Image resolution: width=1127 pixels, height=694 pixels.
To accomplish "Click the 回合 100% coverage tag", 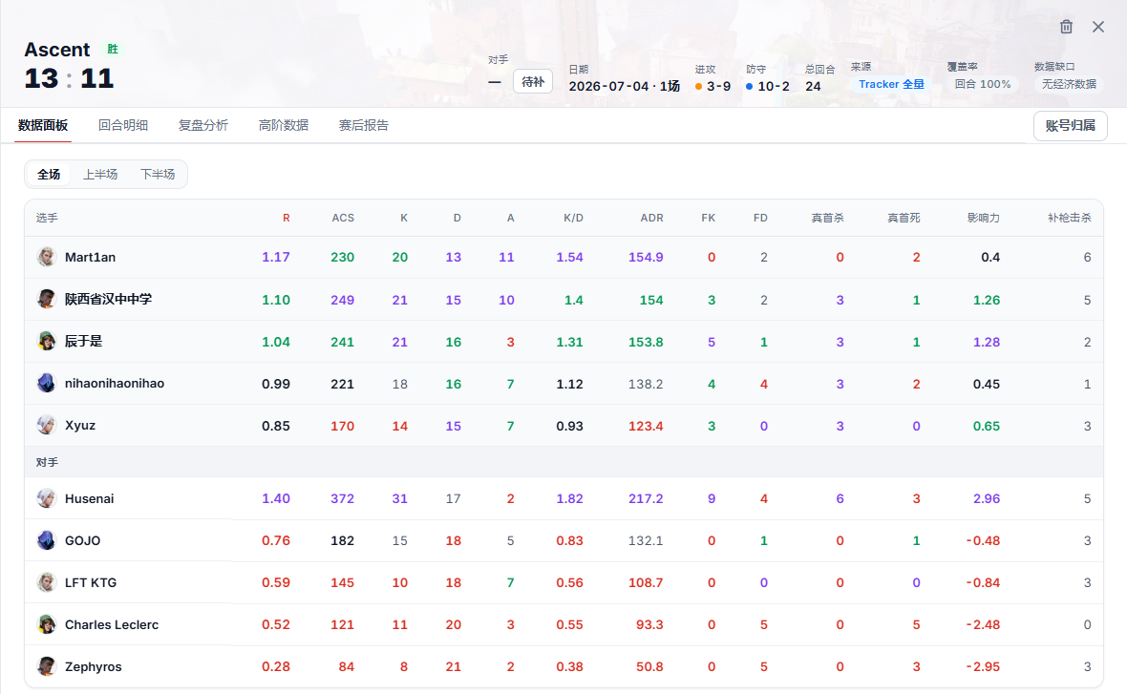I will [x=983, y=84].
